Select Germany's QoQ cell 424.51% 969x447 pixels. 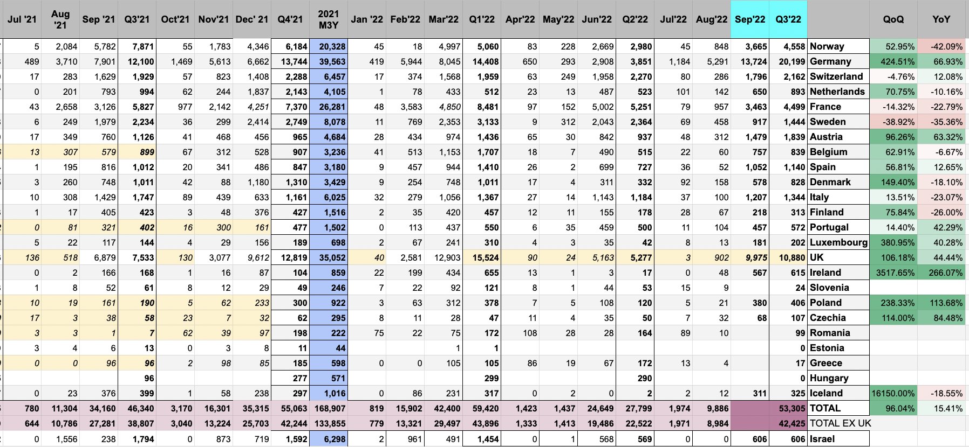tap(893, 61)
